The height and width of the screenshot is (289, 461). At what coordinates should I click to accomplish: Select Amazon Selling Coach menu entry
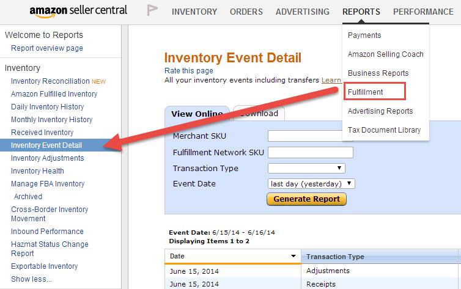(x=385, y=54)
